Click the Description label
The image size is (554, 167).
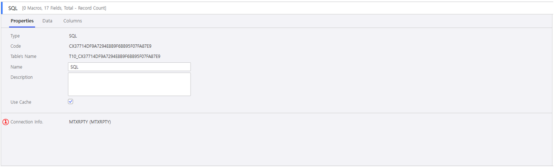22,77
